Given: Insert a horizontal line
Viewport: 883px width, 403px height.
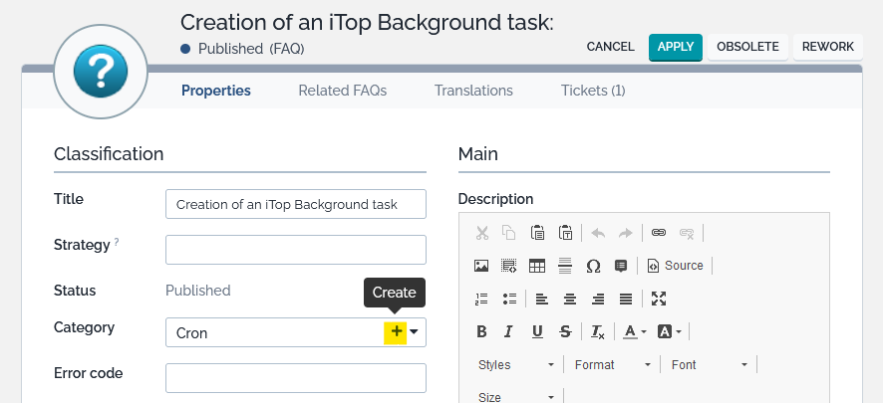Looking at the screenshot, I should pyautogui.click(x=565, y=266).
